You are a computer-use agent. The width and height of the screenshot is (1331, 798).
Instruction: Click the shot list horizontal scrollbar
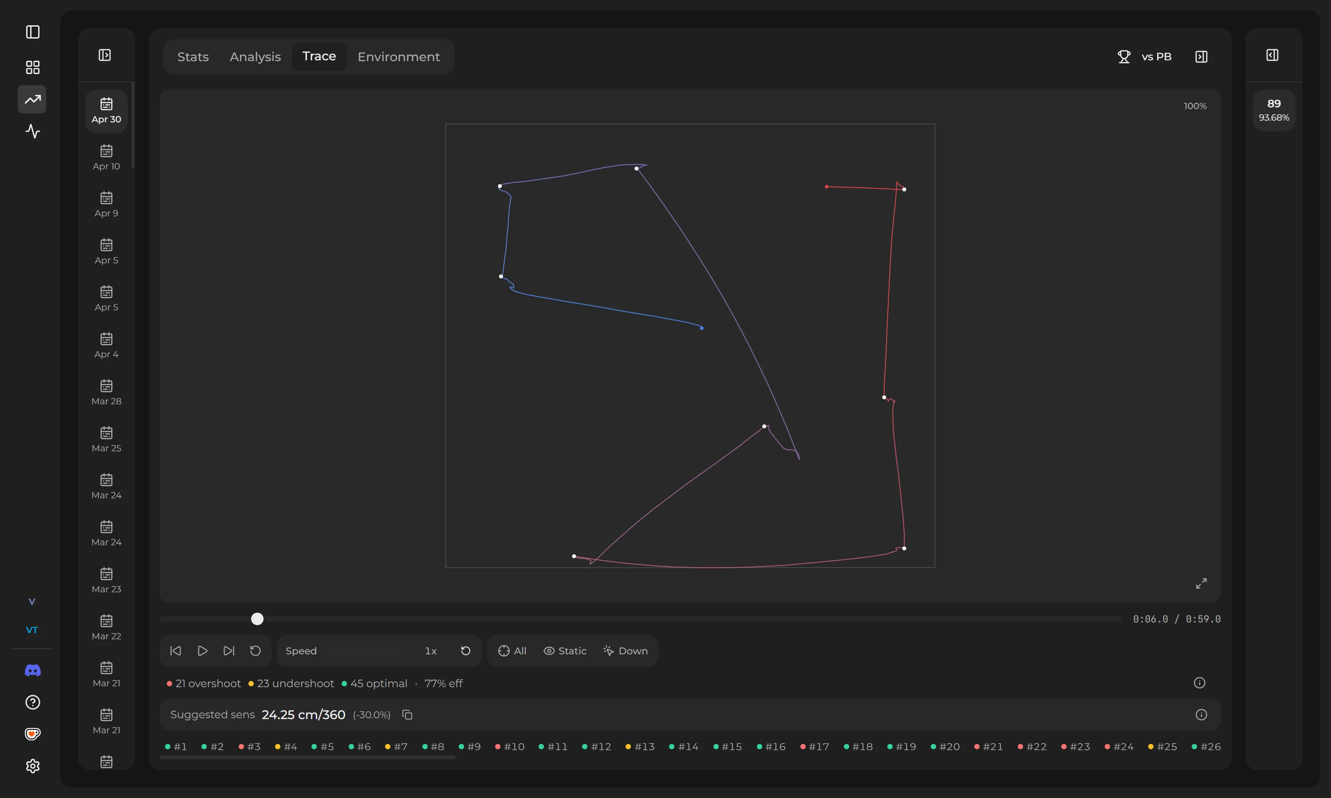point(307,757)
